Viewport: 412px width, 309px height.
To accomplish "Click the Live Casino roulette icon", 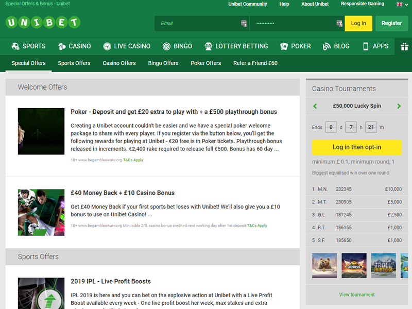I will 107,46.
